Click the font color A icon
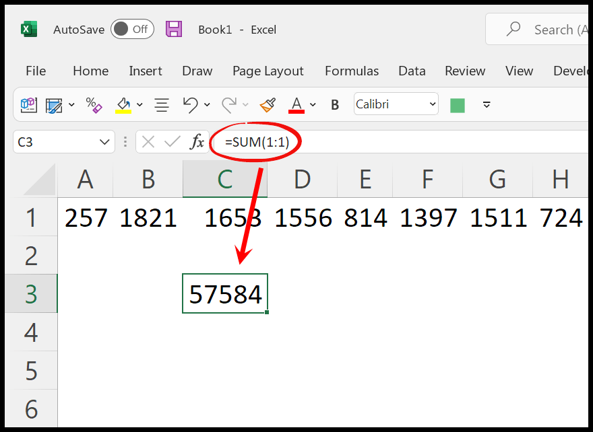Viewport: 593px width, 432px height. point(296,104)
